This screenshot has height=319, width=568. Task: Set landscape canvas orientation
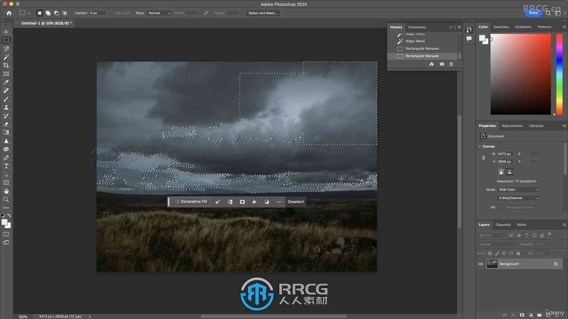pos(509,172)
